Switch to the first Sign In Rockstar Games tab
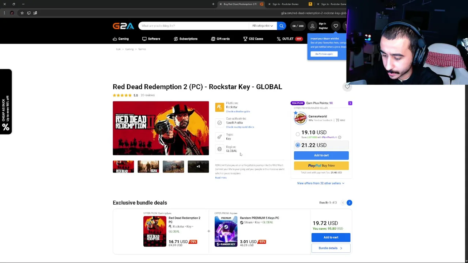Image resolution: width=468 pixels, height=263 pixels. click(x=285, y=4)
